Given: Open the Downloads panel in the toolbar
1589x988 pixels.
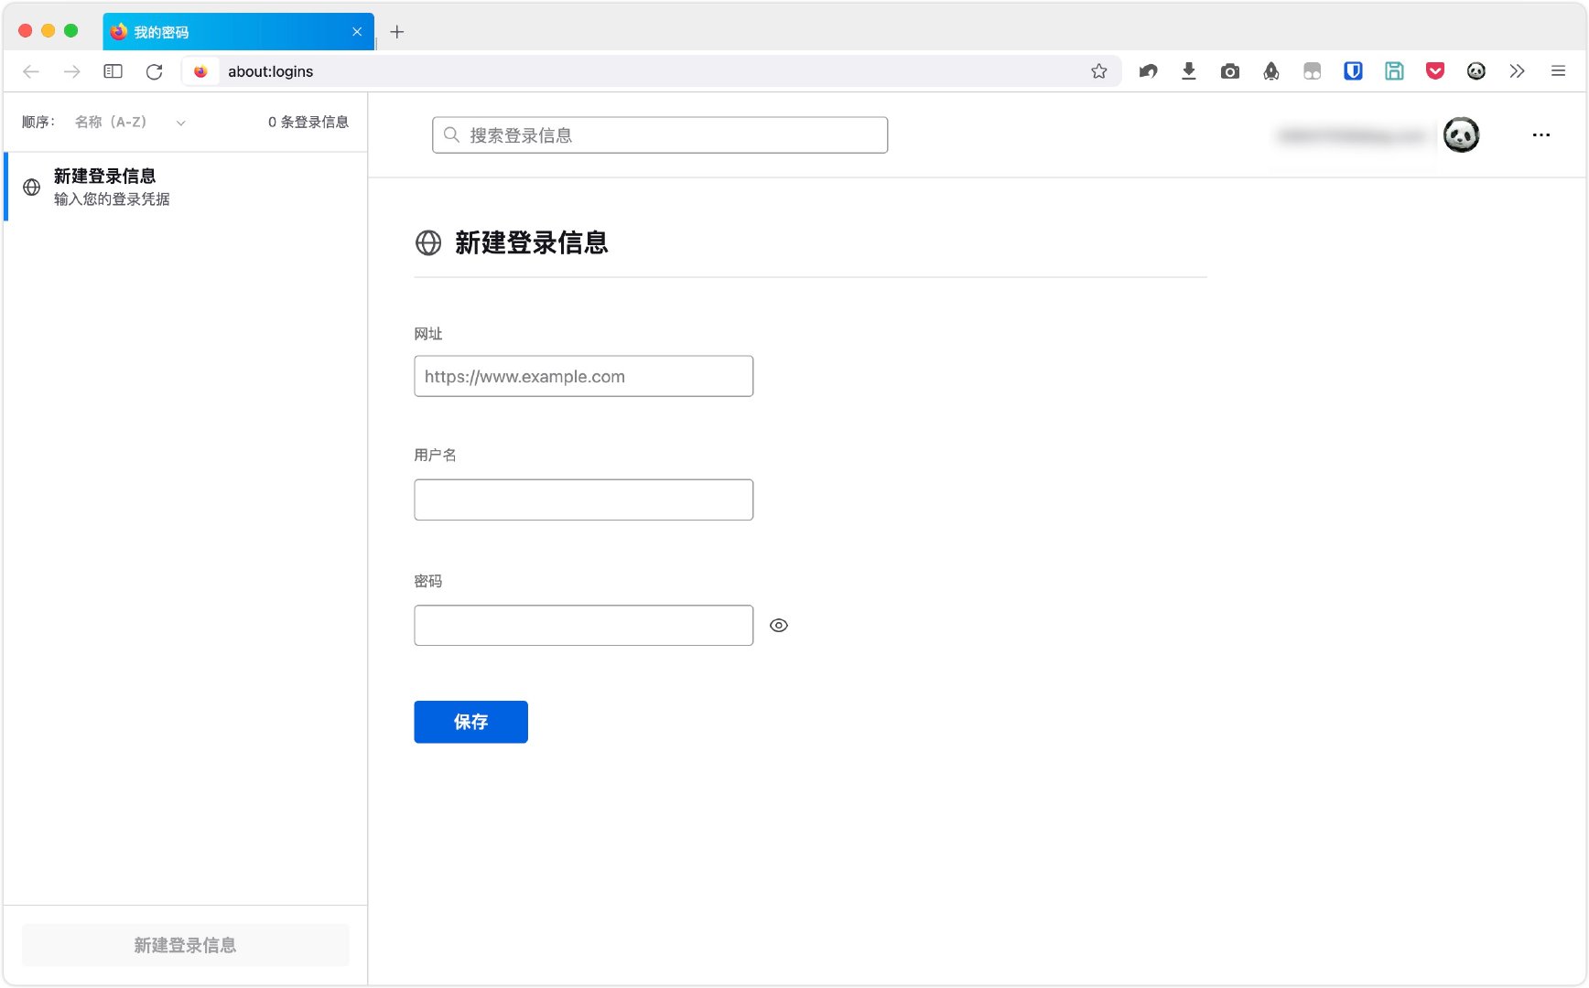Looking at the screenshot, I should tap(1189, 71).
